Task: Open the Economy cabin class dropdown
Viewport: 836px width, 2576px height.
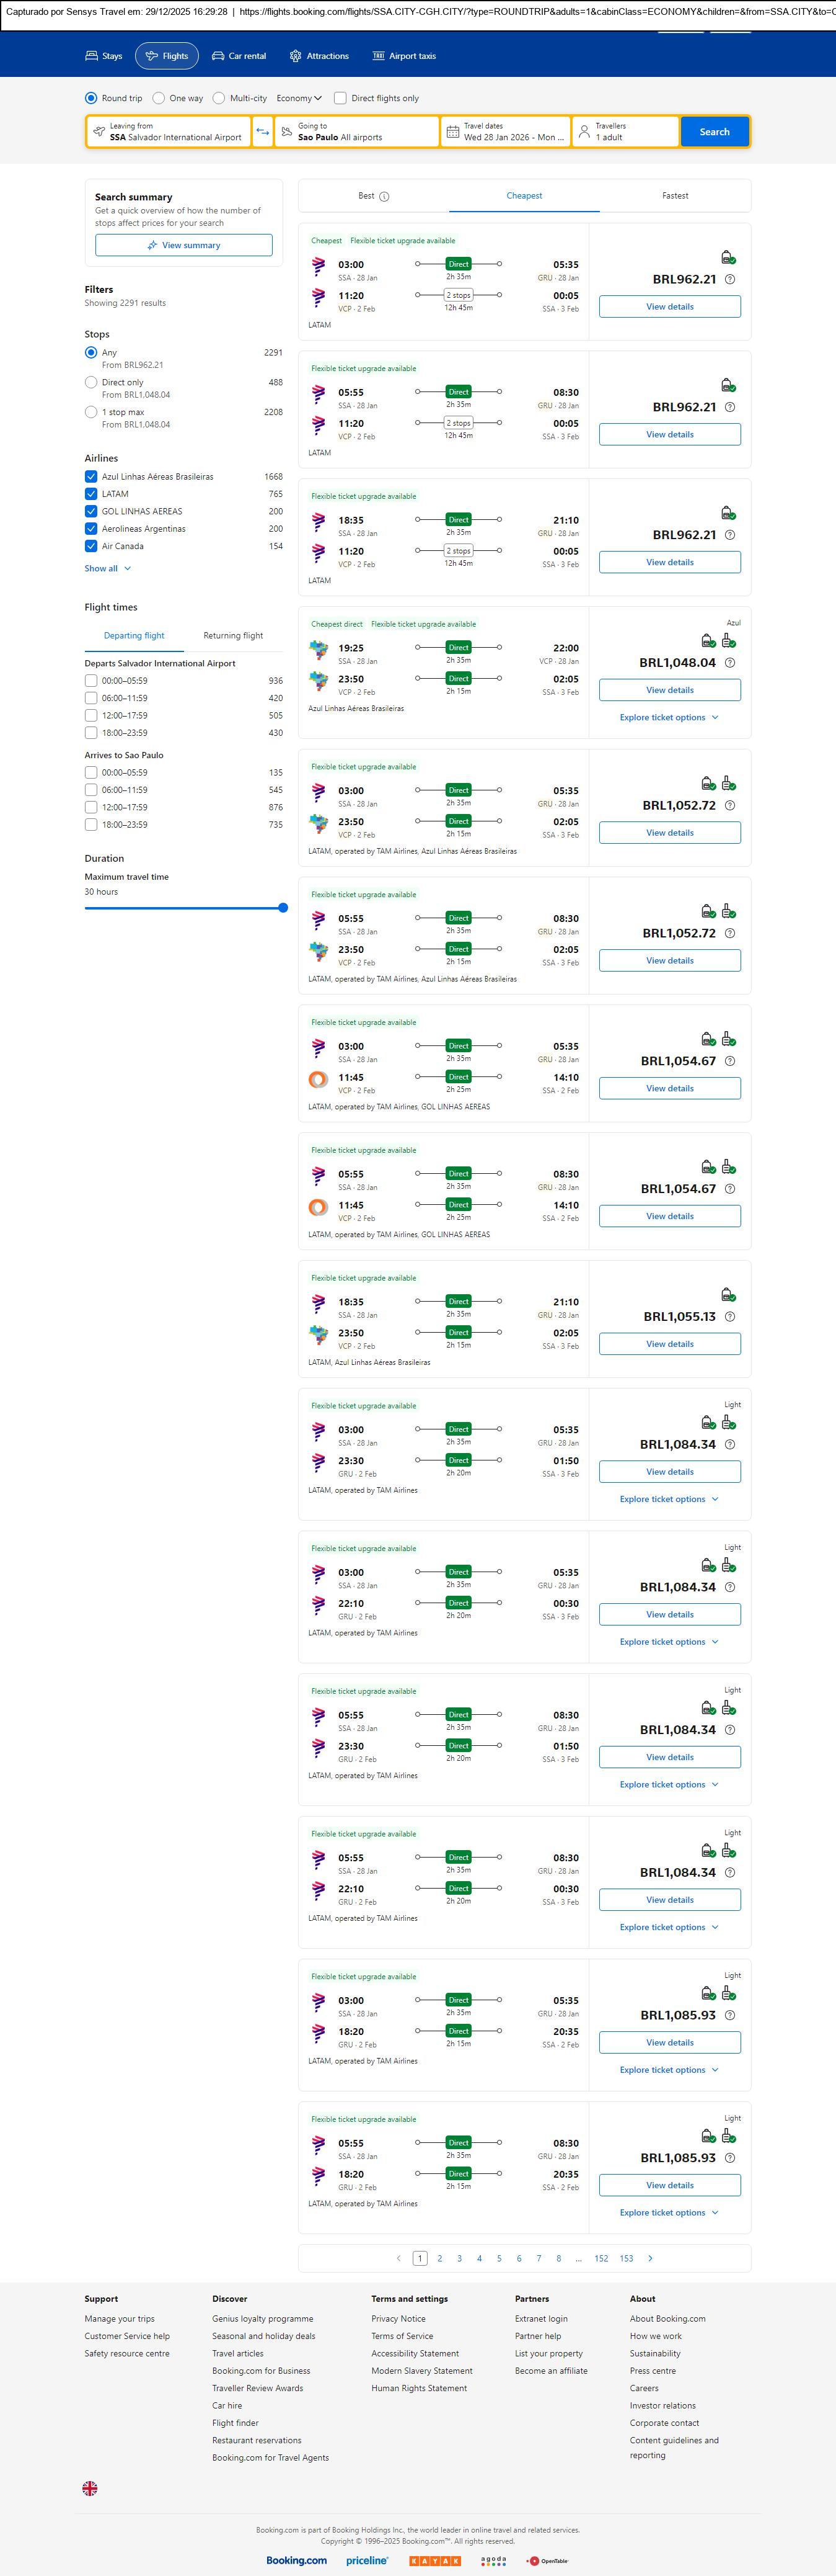Action: (x=299, y=98)
